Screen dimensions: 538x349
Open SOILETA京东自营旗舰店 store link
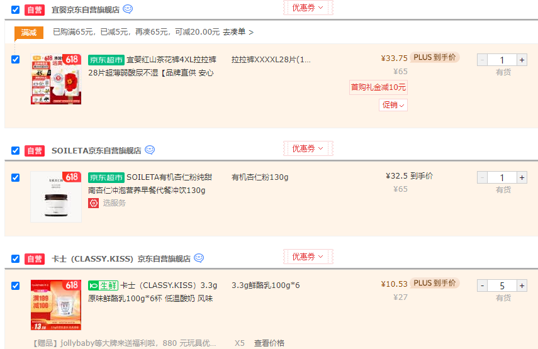[x=96, y=151]
